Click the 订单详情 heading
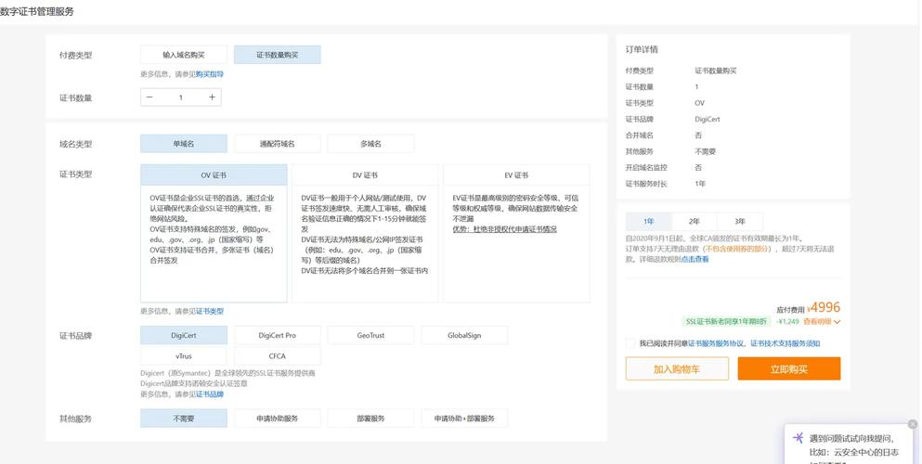 (x=642, y=49)
